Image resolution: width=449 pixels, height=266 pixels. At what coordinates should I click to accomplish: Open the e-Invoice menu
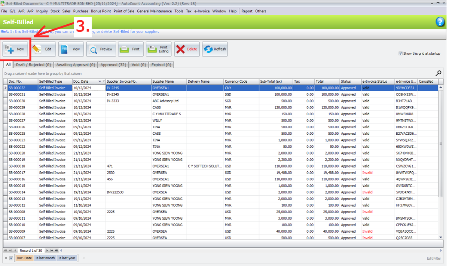(202, 11)
